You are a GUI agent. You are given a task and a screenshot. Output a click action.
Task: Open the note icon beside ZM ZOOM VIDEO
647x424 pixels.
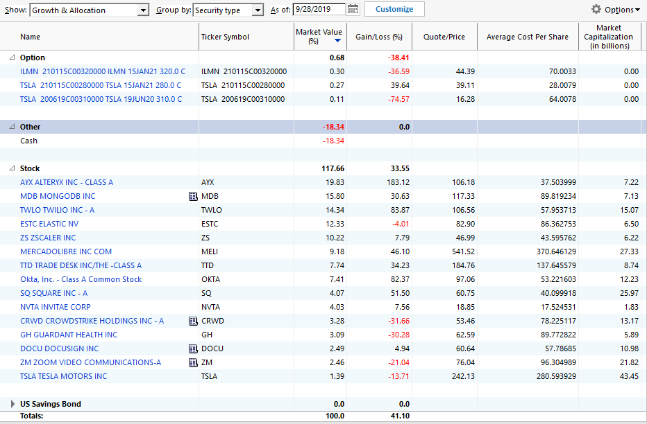[x=193, y=362]
